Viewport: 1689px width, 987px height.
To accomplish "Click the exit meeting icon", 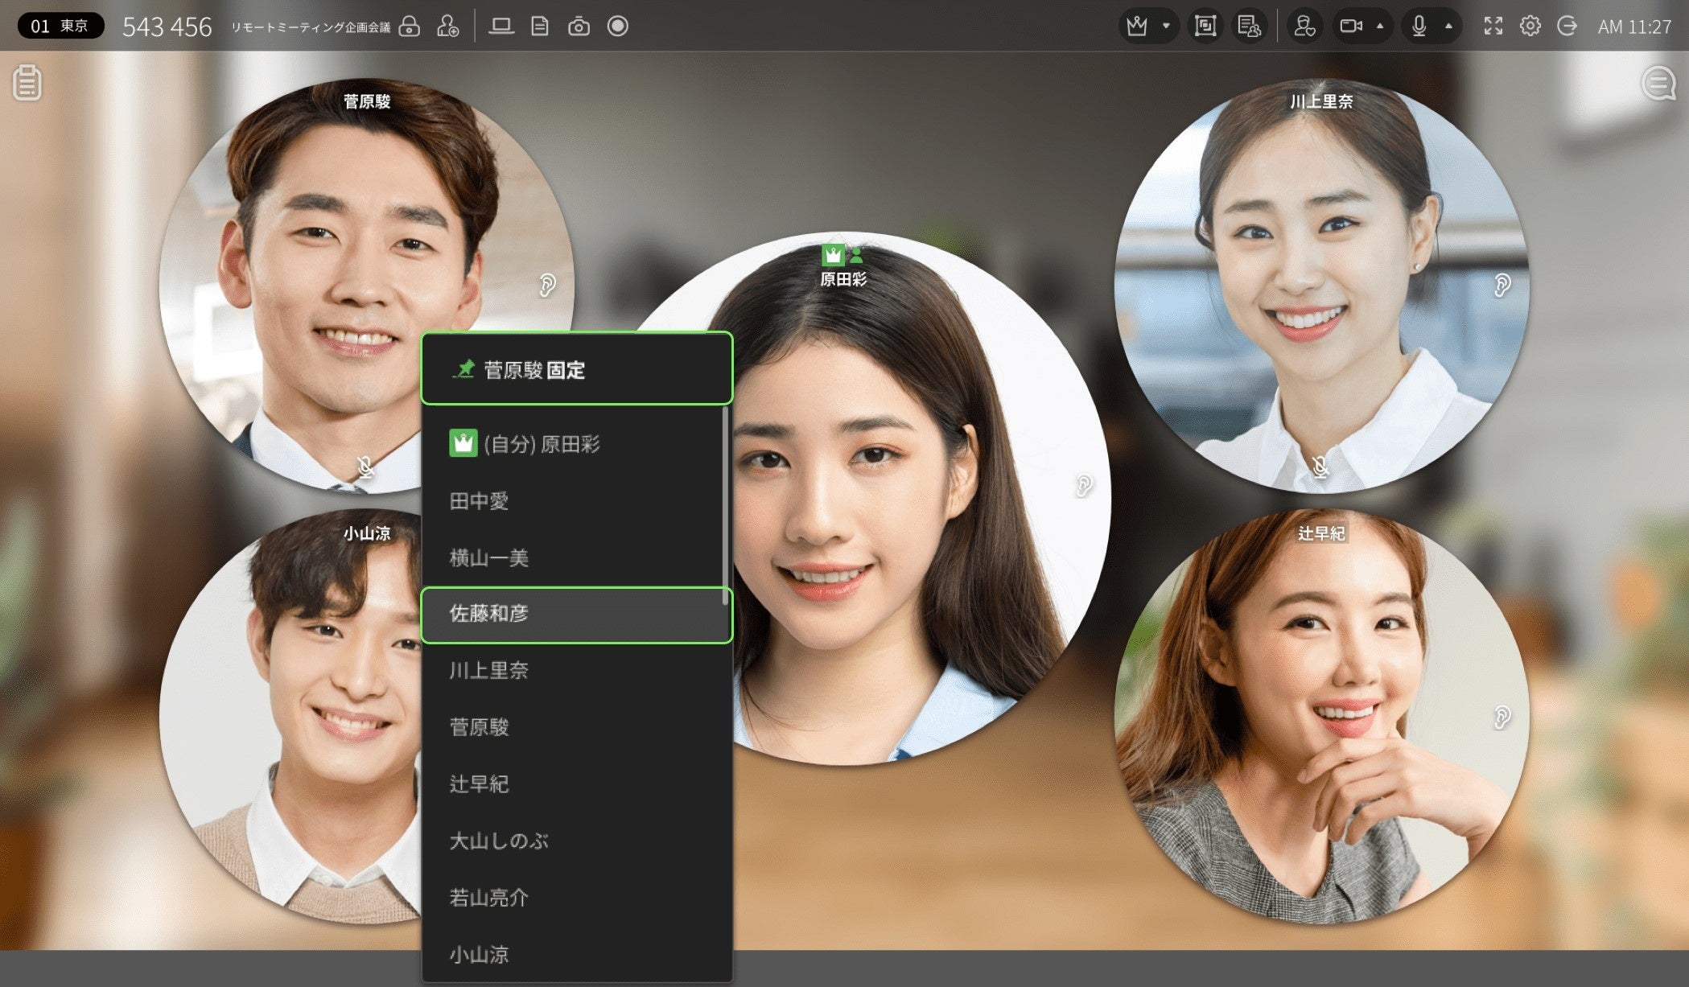I will [1567, 27].
